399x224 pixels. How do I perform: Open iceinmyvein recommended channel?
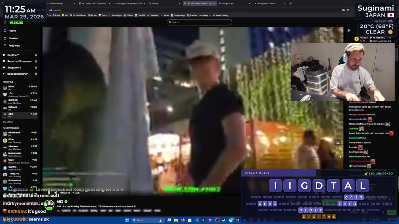pyautogui.click(x=20, y=154)
